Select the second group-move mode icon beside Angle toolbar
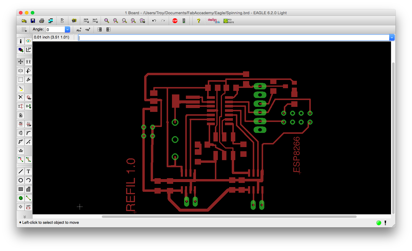 [x=109, y=29]
